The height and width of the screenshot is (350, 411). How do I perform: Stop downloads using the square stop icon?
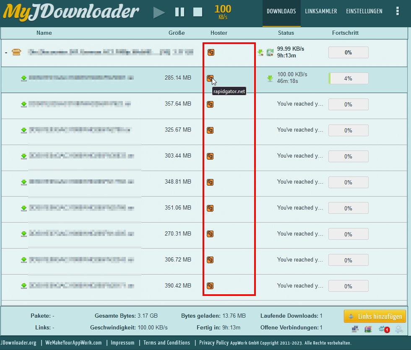pyautogui.click(x=198, y=12)
